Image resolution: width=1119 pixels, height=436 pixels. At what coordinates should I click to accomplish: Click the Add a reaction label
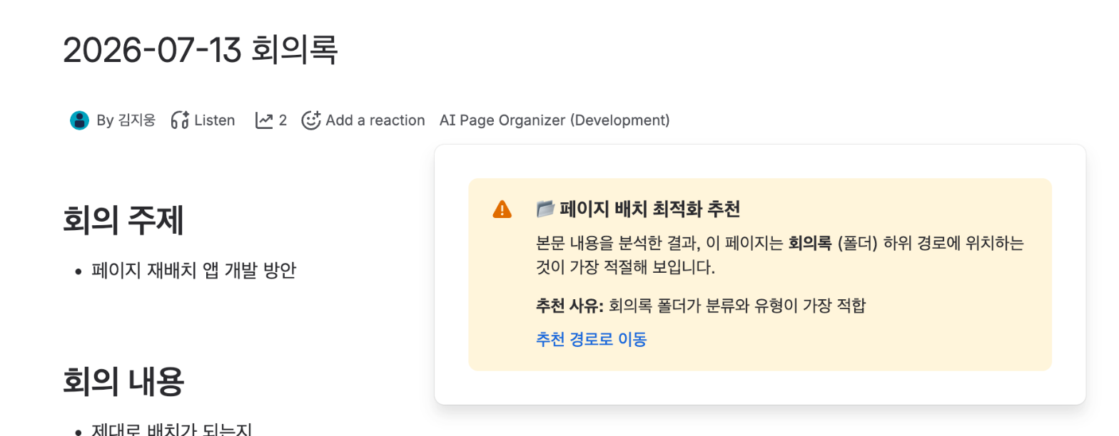[375, 120]
